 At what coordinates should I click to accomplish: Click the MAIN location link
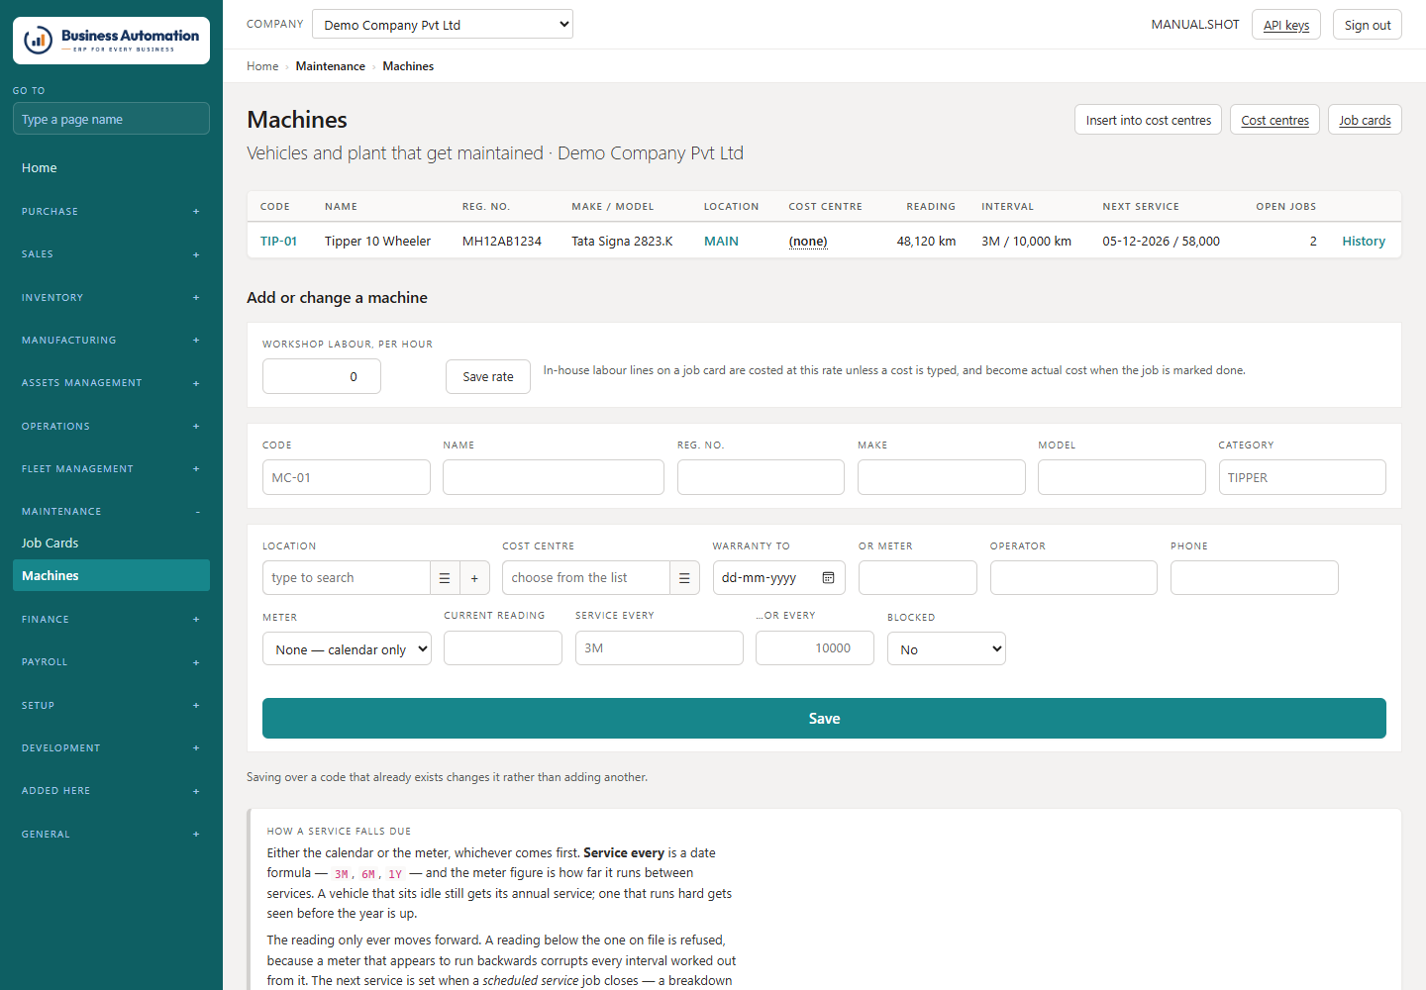pos(721,242)
